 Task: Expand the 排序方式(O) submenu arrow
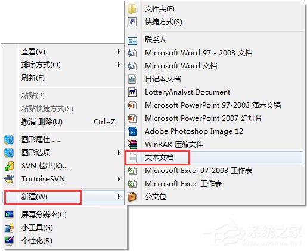(x=119, y=65)
